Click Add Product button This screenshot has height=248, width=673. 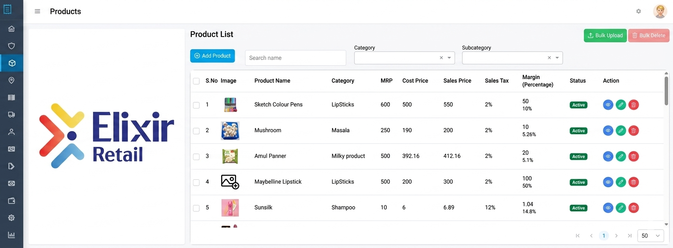point(212,56)
